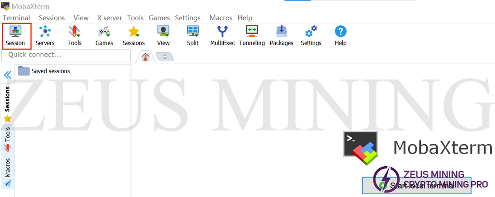Image resolution: width=495 pixels, height=197 pixels.
Task: Open the Servers toolbar icon
Action: (x=45, y=36)
